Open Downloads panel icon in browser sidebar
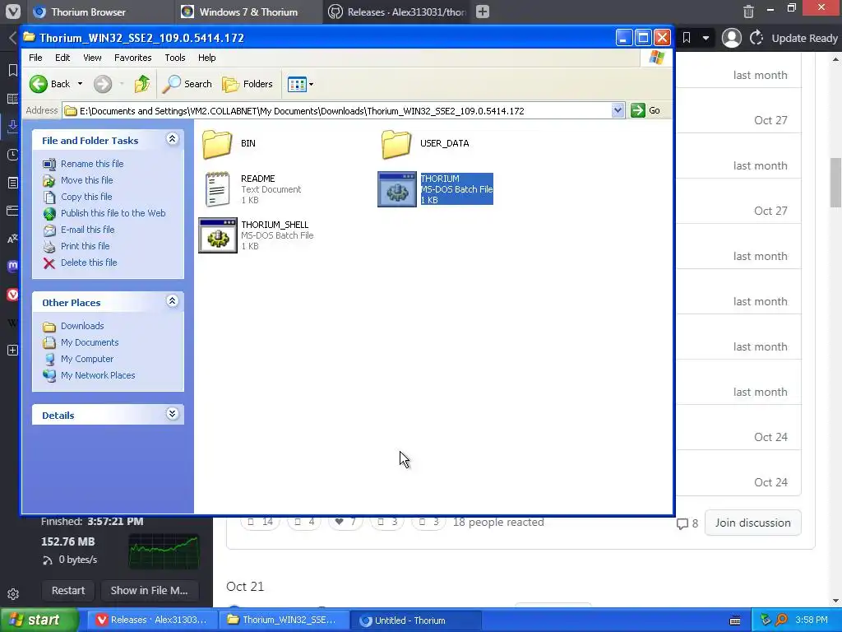Image resolution: width=842 pixels, height=632 pixels. click(12, 127)
